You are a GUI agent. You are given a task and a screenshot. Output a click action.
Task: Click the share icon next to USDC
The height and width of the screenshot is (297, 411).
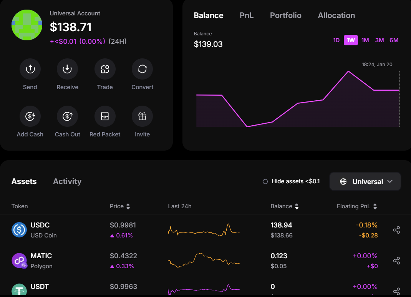[x=396, y=229]
